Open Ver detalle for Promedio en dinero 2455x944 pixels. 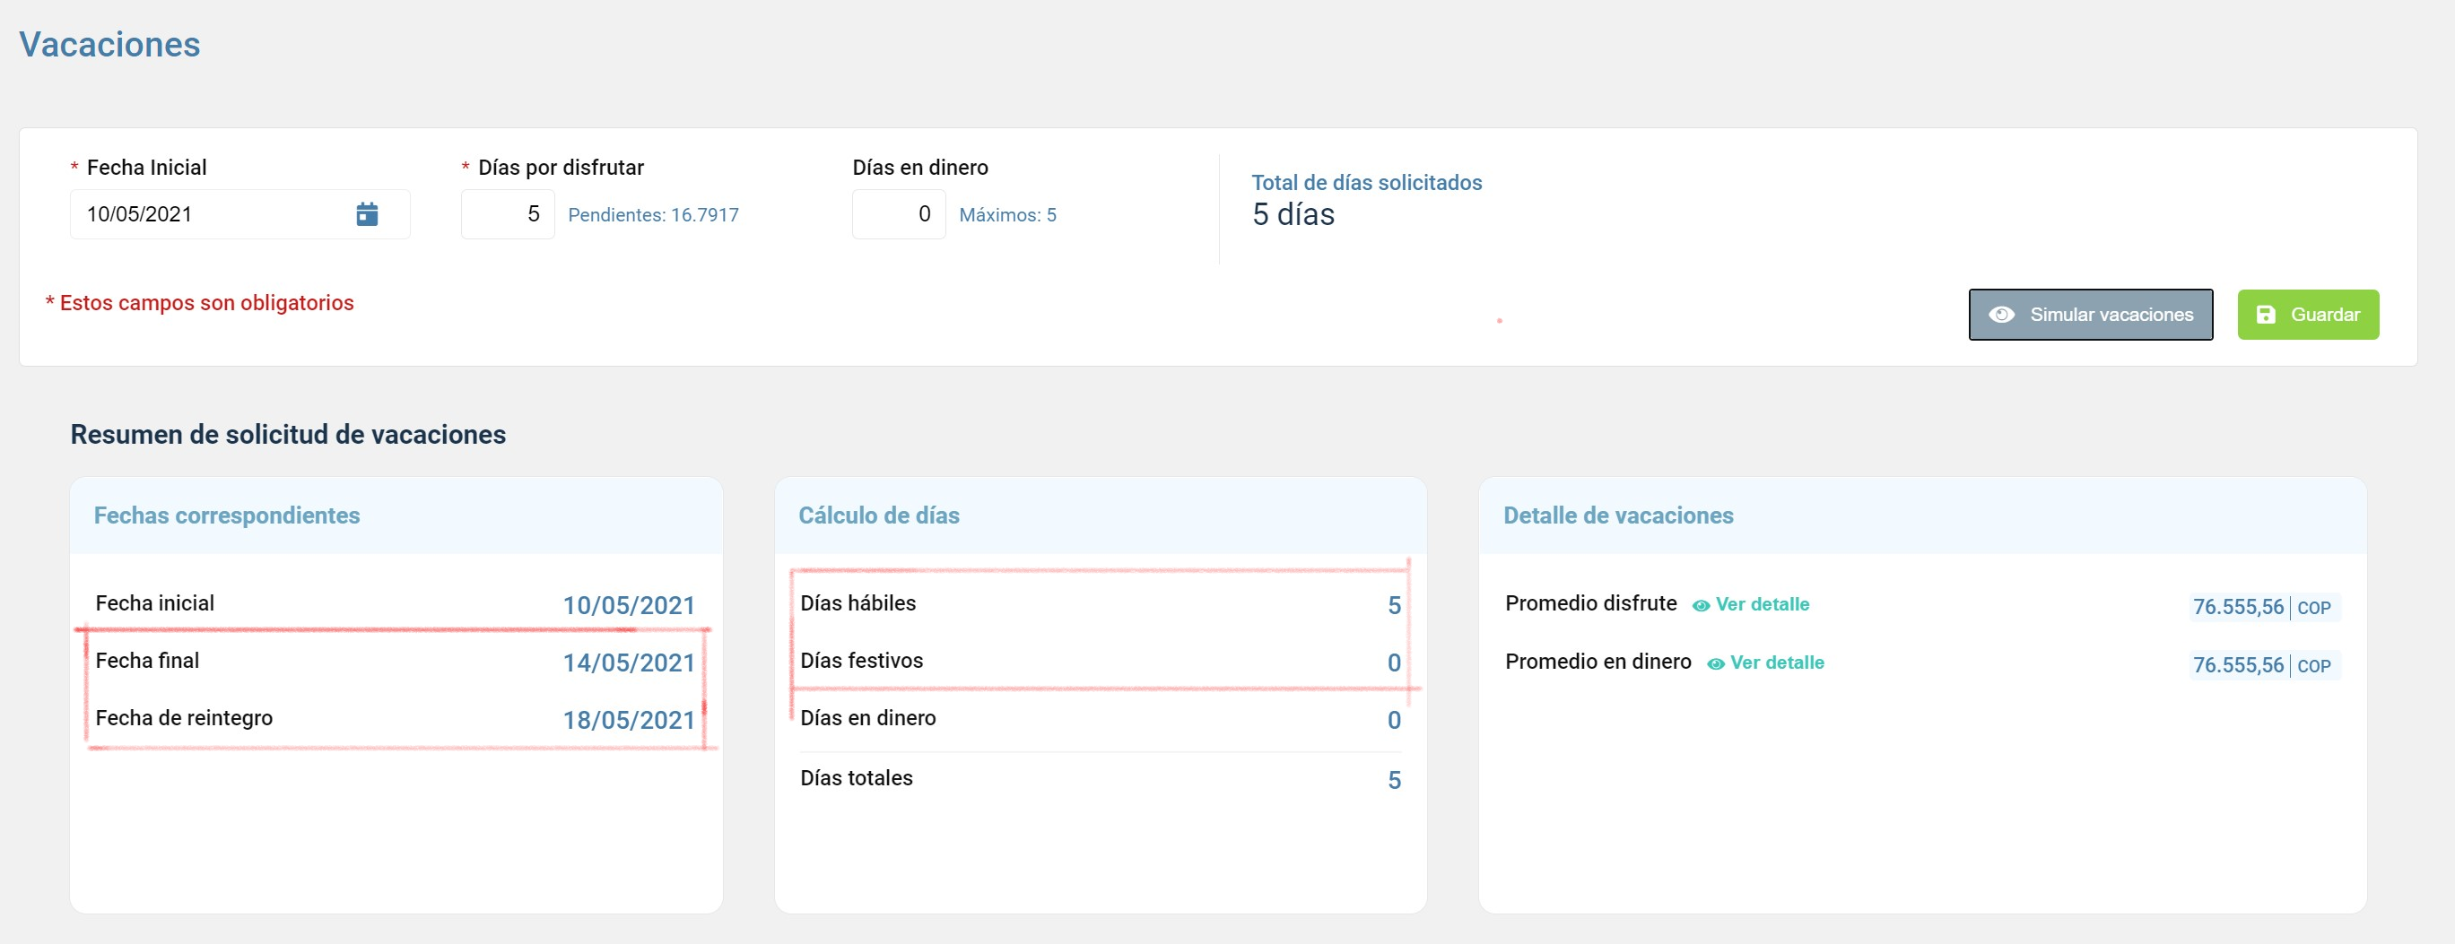tap(1776, 662)
